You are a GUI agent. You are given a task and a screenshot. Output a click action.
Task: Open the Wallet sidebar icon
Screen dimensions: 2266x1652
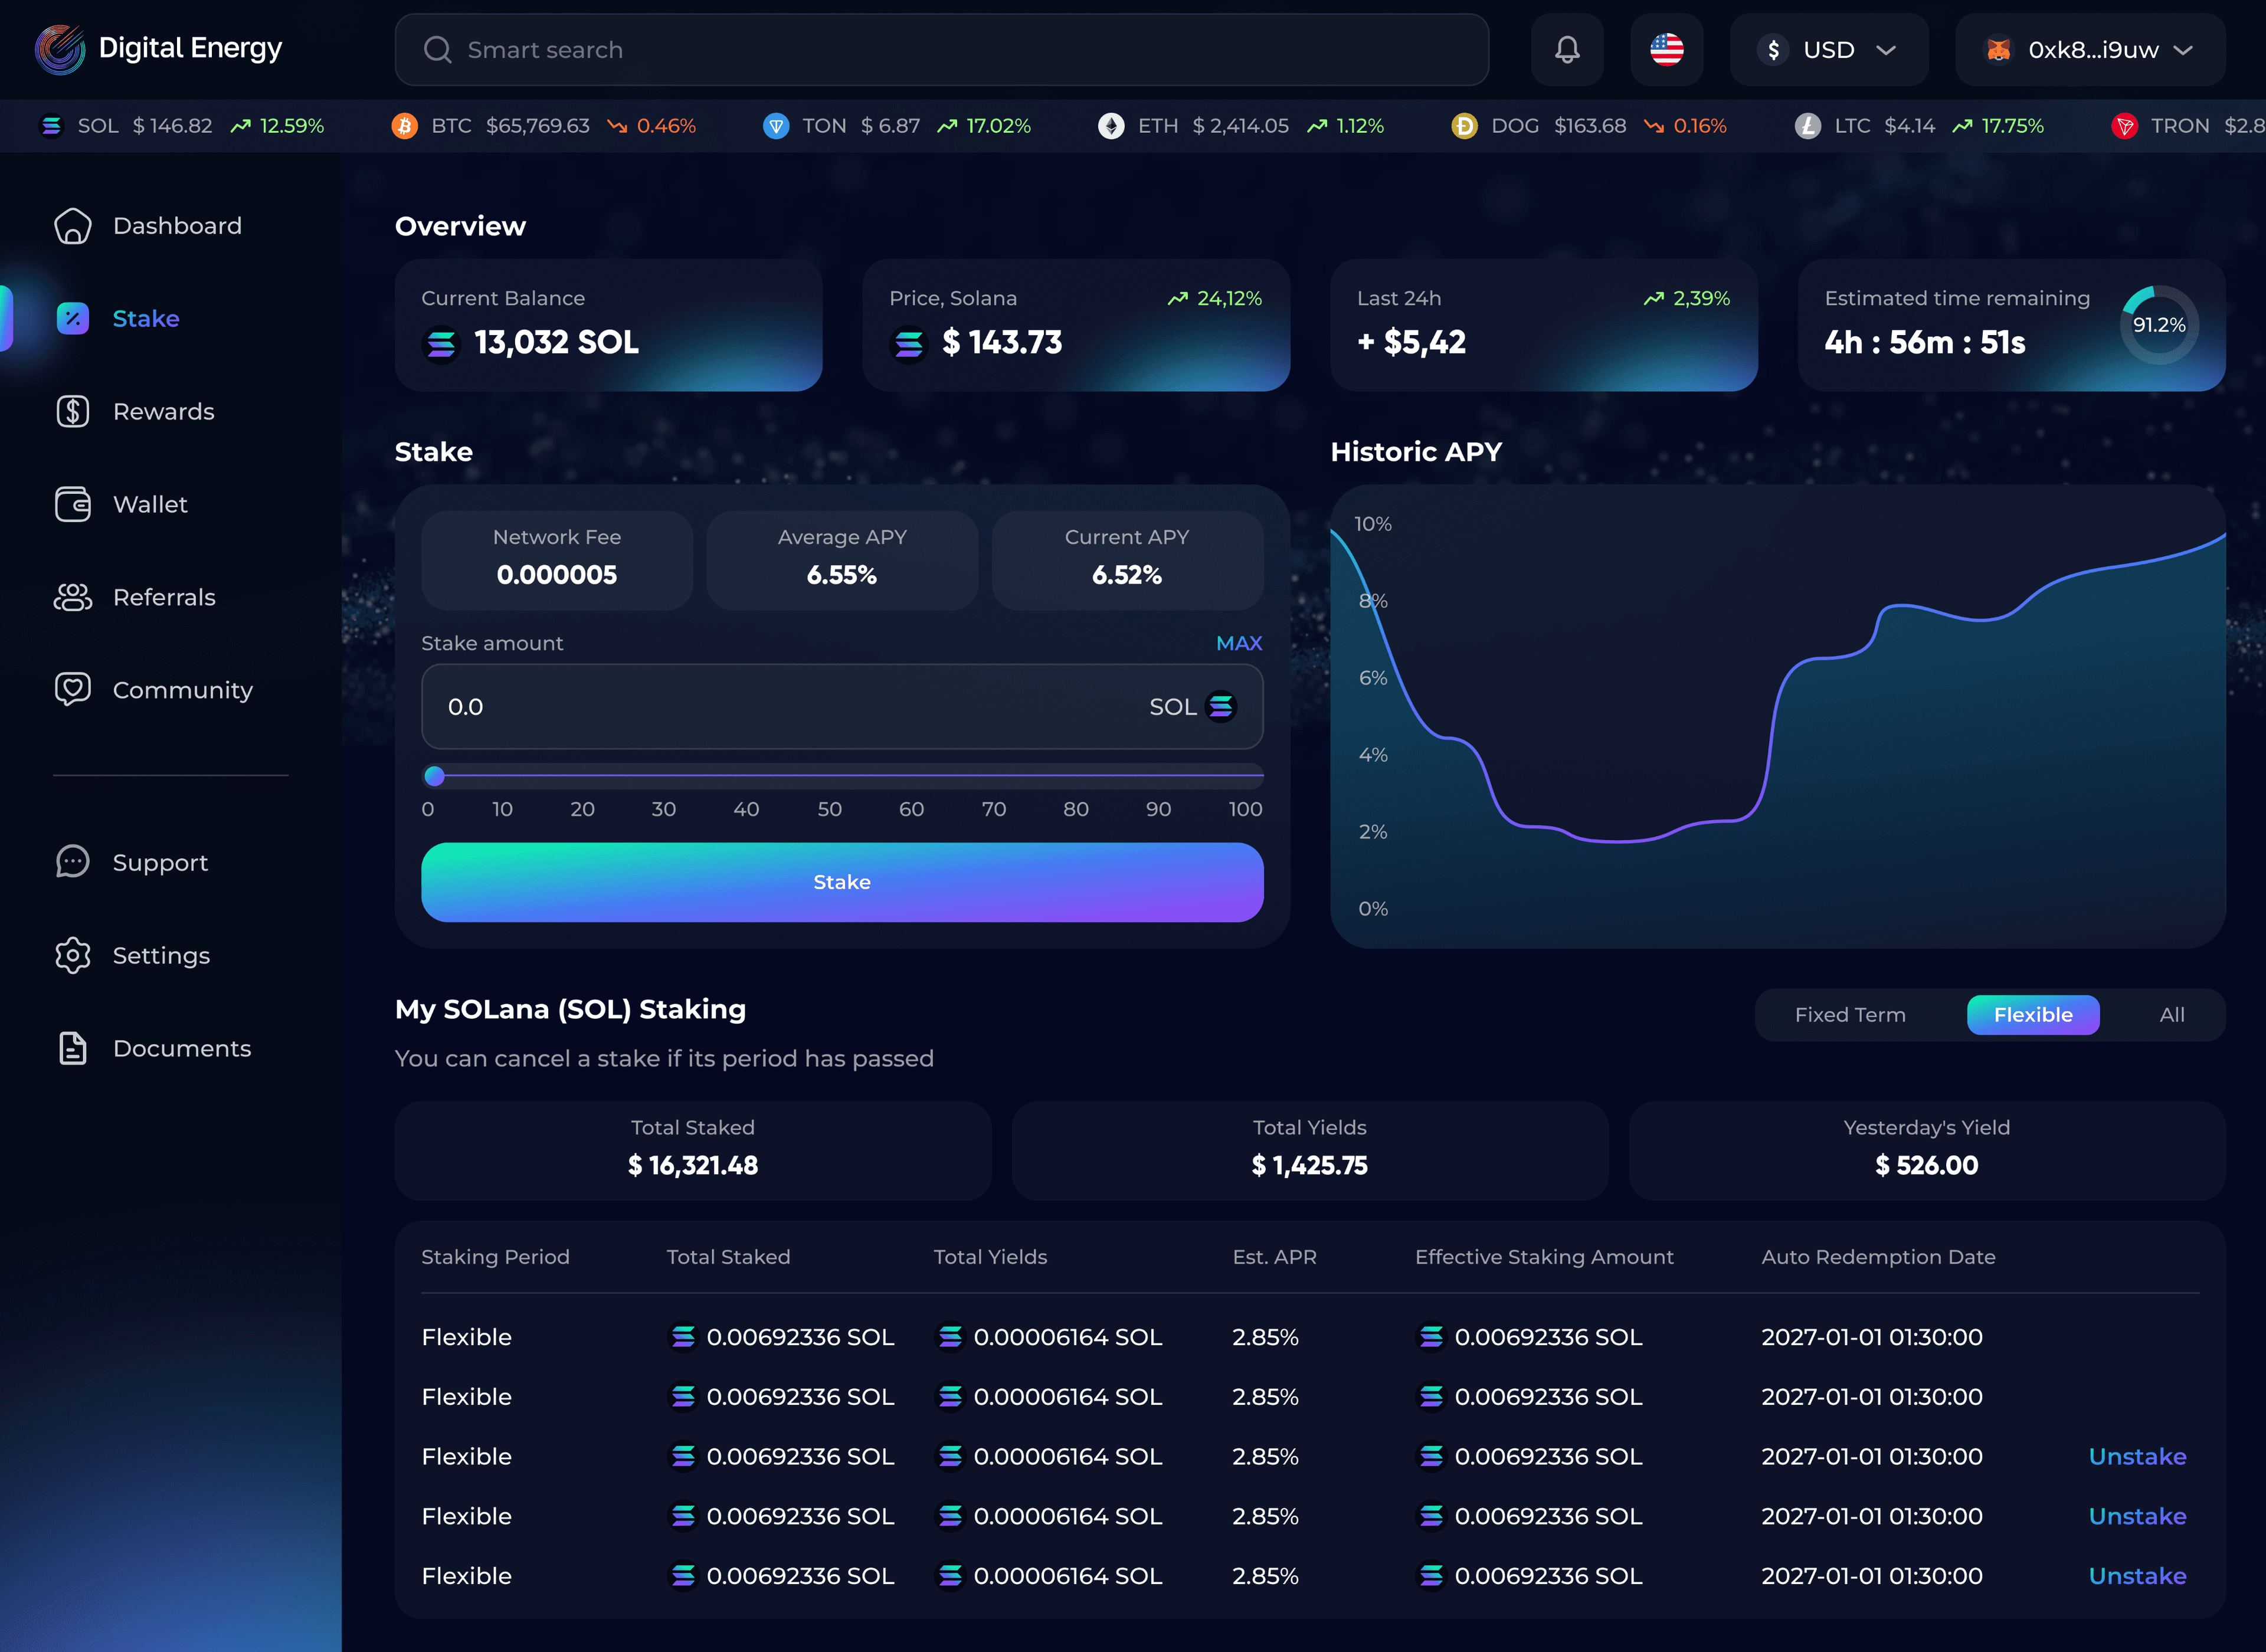pyautogui.click(x=73, y=505)
